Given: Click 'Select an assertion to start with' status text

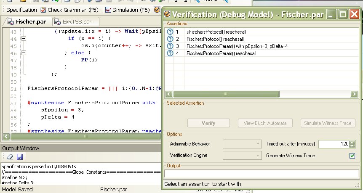Looking at the screenshot, I should pos(203,184).
